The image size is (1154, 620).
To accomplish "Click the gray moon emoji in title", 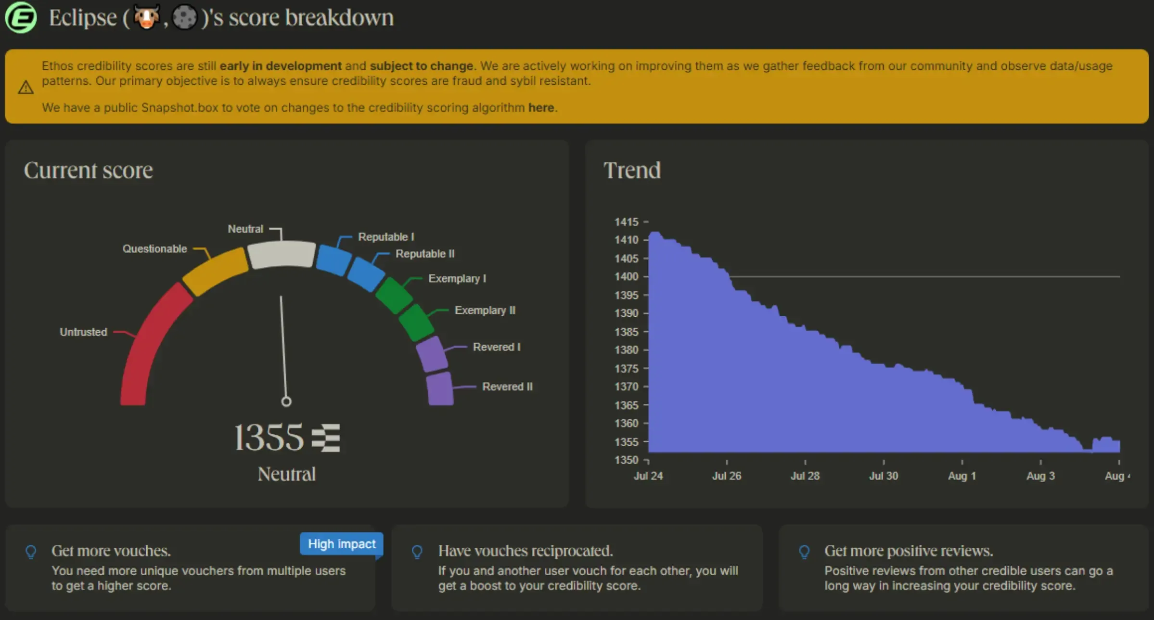I will (185, 18).
